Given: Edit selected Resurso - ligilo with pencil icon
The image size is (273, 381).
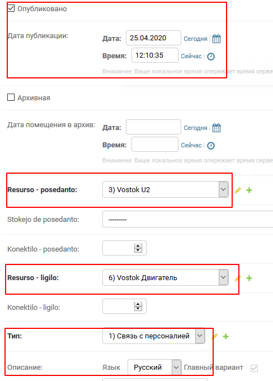Looking at the screenshot, I should [237, 278].
